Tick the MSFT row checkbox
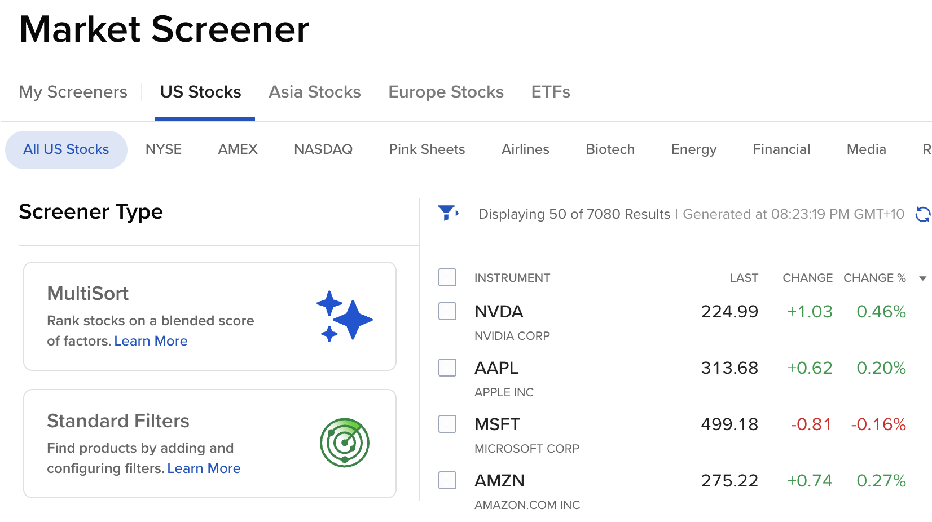932x522 pixels. coord(447,424)
